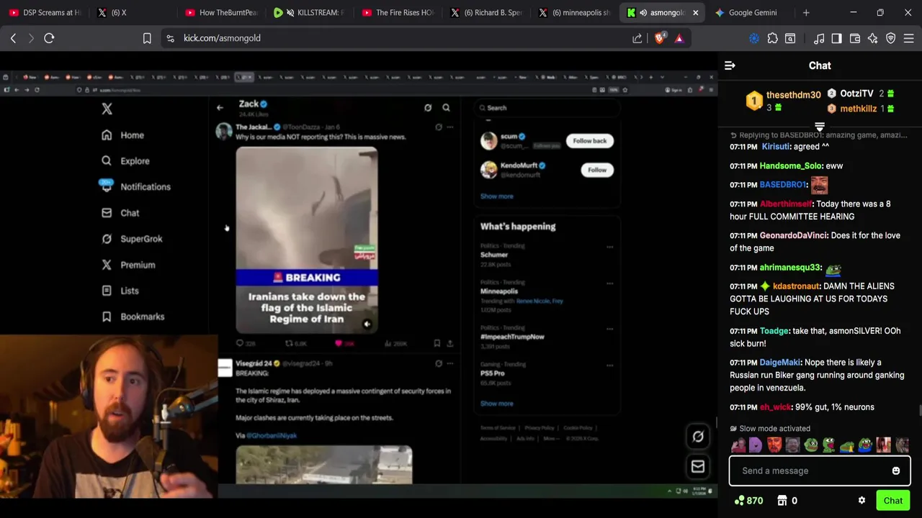This screenshot has height=518, width=922.
Task: Click username kdastronaut in chat
Action: coord(796,286)
